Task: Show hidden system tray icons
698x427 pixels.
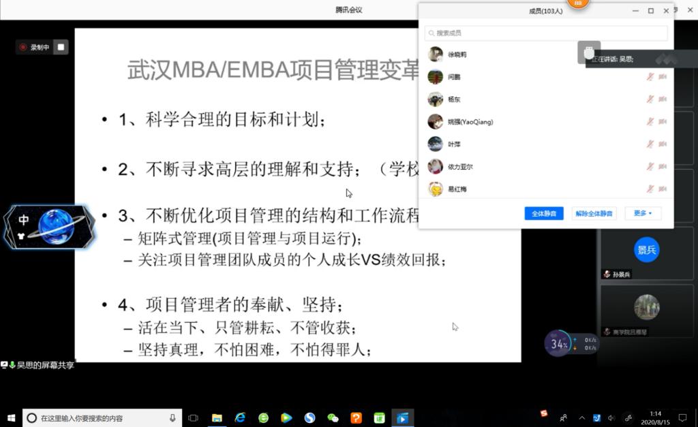Action: [x=581, y=417]
